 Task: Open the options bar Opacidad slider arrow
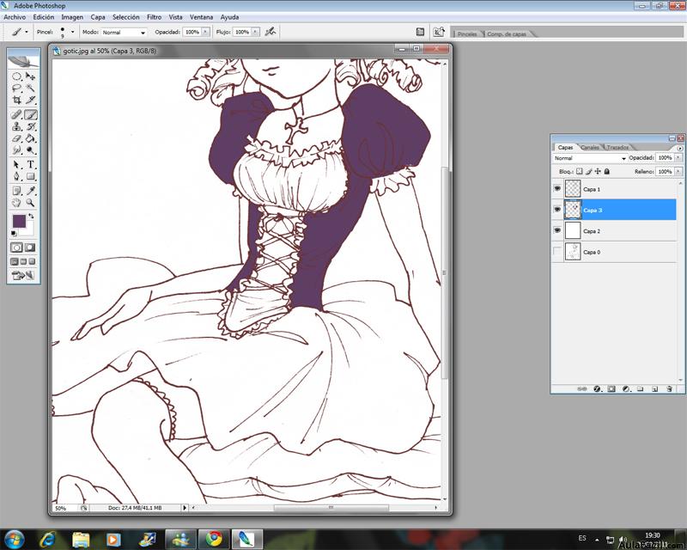[205, 32]
